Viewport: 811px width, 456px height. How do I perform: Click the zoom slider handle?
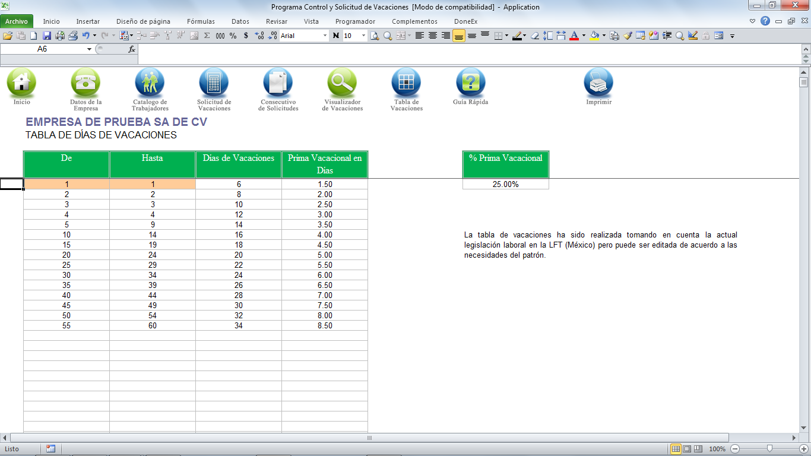(x=769, y=449)
